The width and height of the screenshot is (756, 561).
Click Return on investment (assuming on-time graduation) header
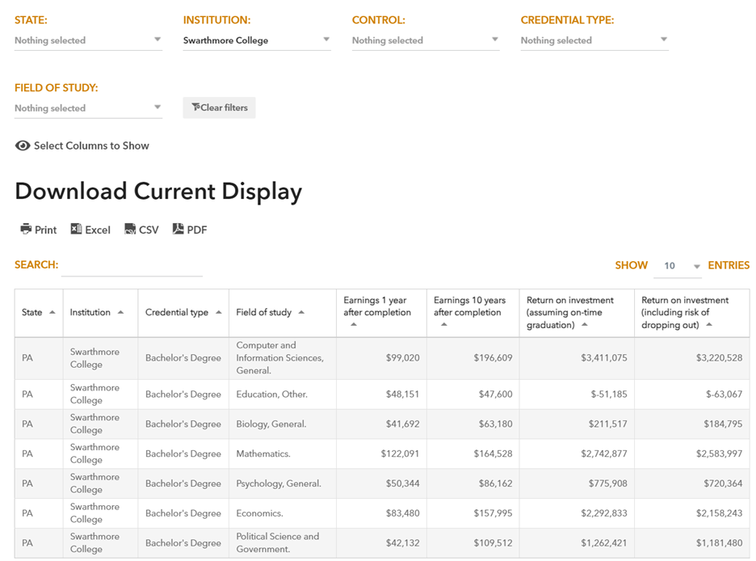click(577, 313)
